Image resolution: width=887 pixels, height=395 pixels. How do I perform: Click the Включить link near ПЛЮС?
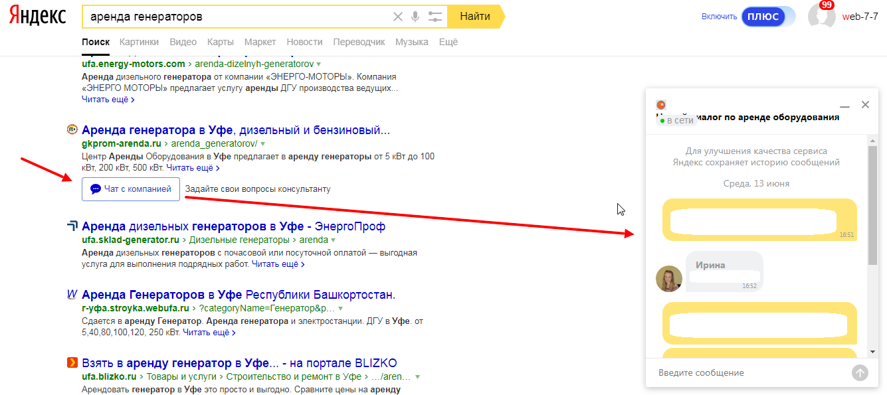coord(719,17)
